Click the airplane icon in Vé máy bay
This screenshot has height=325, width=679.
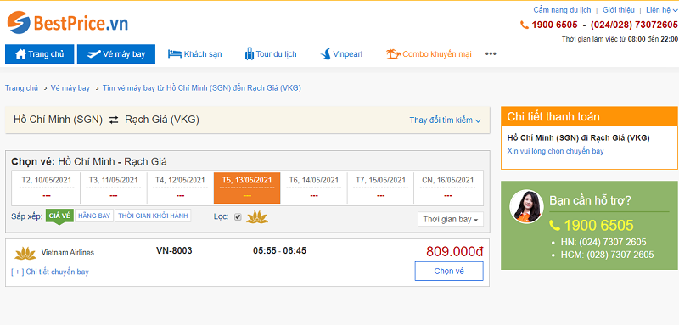93,54
